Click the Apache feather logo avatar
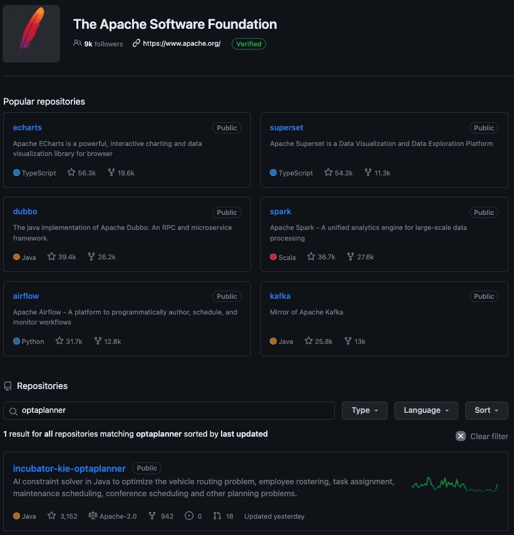514x535 pixels. [x=31, y=34]
